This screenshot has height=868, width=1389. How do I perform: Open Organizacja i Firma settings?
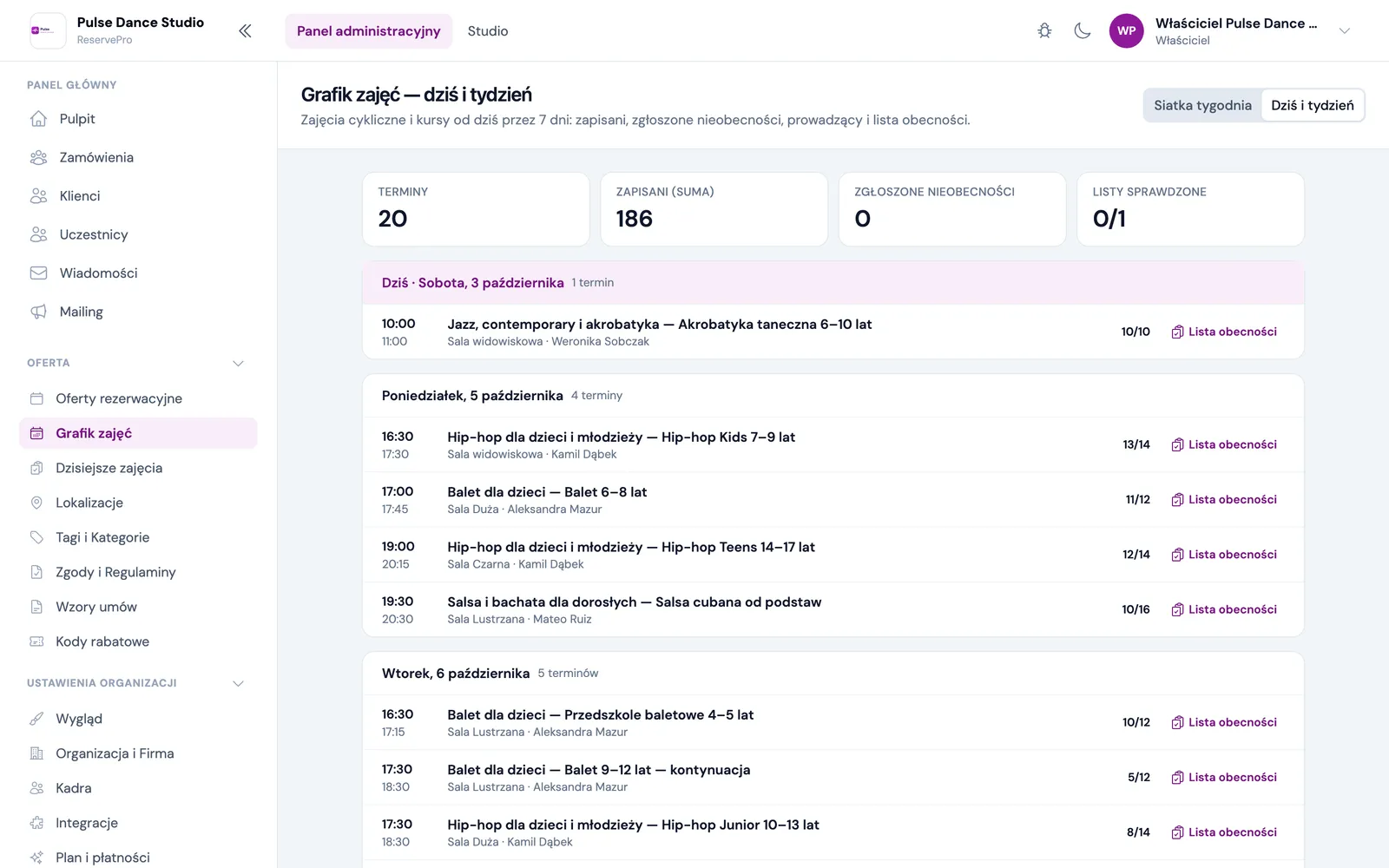138,753
